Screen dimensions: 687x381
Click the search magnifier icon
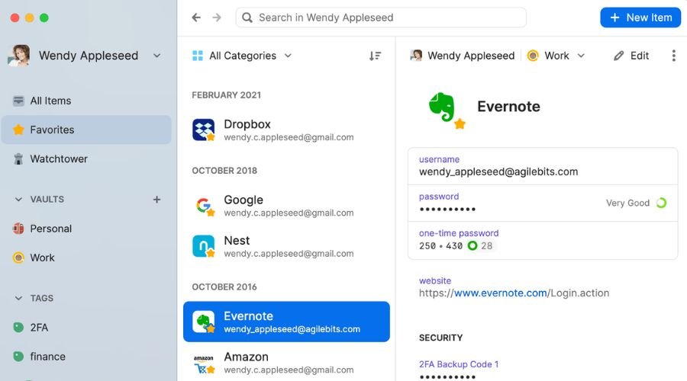coord(247,18)
